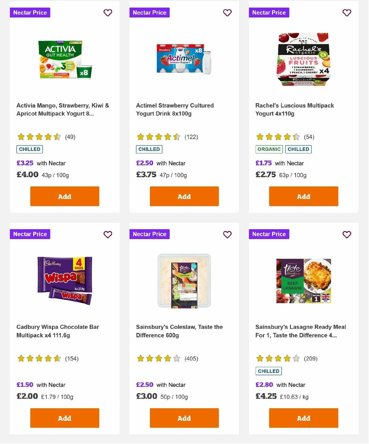Screen dimensions: 369x444
Task: Select the ORGANIC tag on Rachel's yogurt
Action: pos(269,149)
